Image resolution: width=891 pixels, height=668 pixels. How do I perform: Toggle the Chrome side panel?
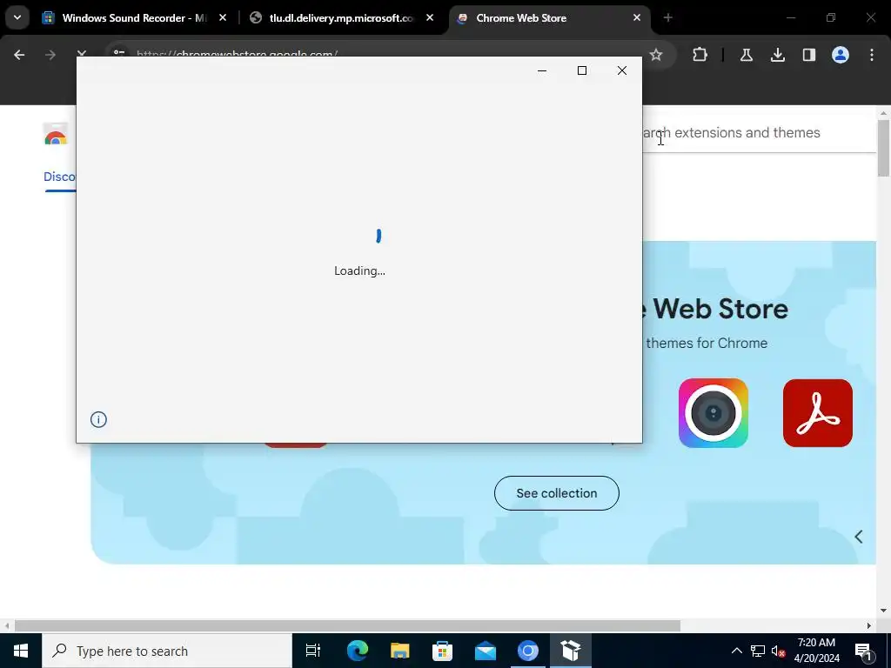coord(808,55)
